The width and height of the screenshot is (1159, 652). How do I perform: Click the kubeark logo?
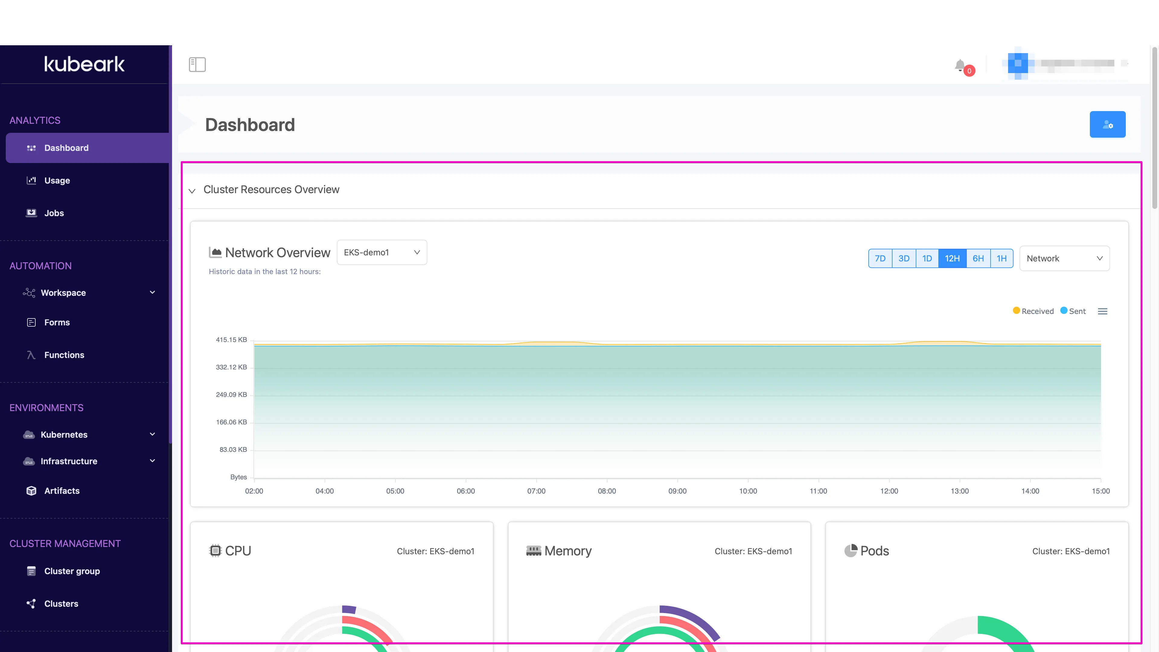coord(84,64)
